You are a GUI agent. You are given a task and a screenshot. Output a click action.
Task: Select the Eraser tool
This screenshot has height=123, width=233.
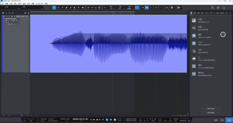click(66, 8)
